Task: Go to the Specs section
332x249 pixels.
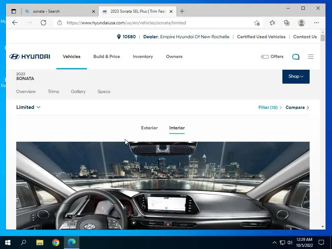Action: click(104, 91)
